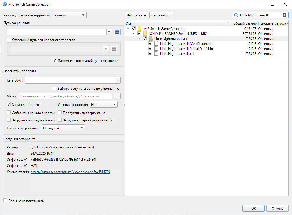292x215 pixels.
Task: Open the 'Состав содержимого' dropdown
Action: point(63,128)
